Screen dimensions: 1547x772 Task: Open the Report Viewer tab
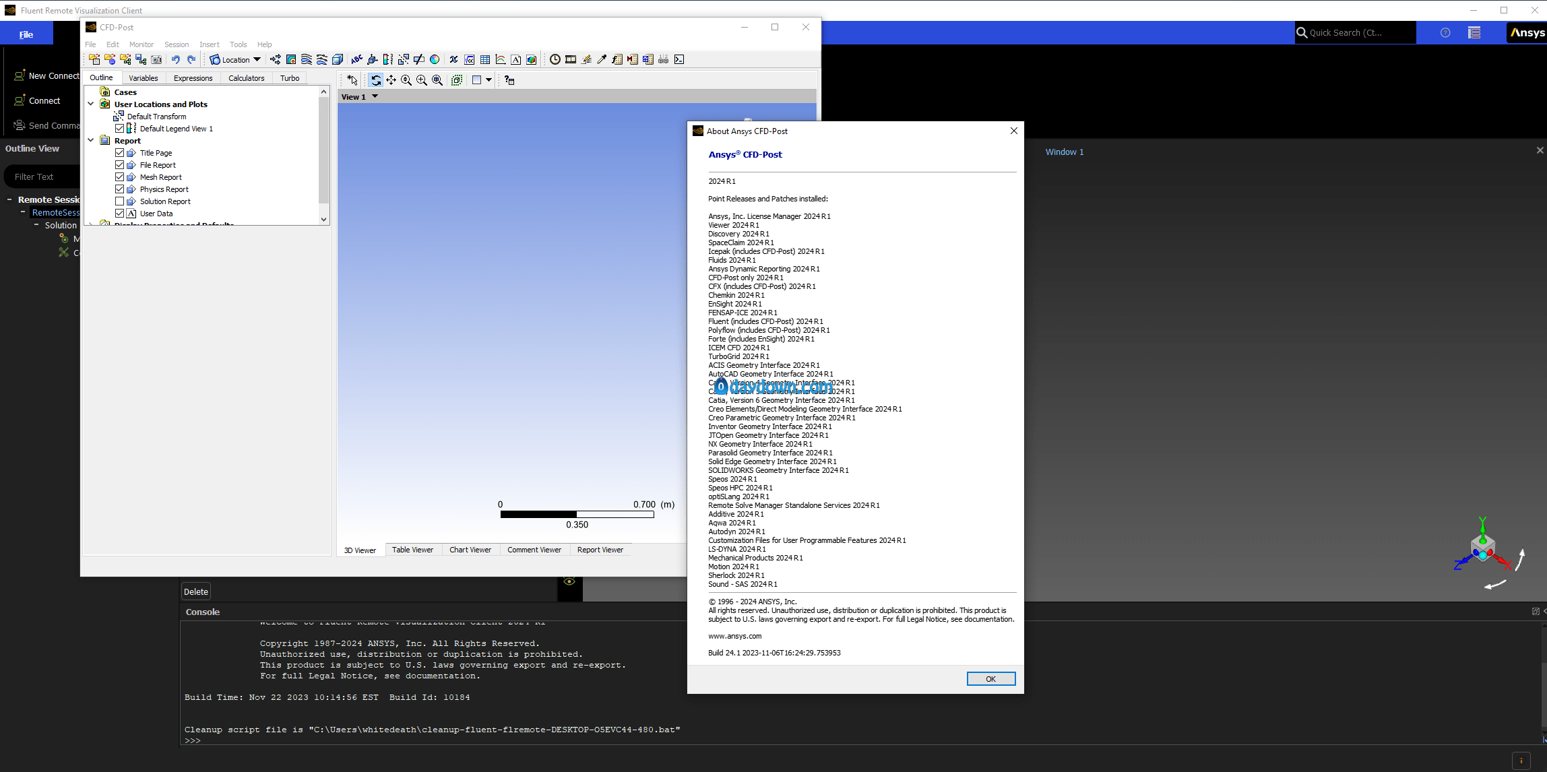click(600, 550)
